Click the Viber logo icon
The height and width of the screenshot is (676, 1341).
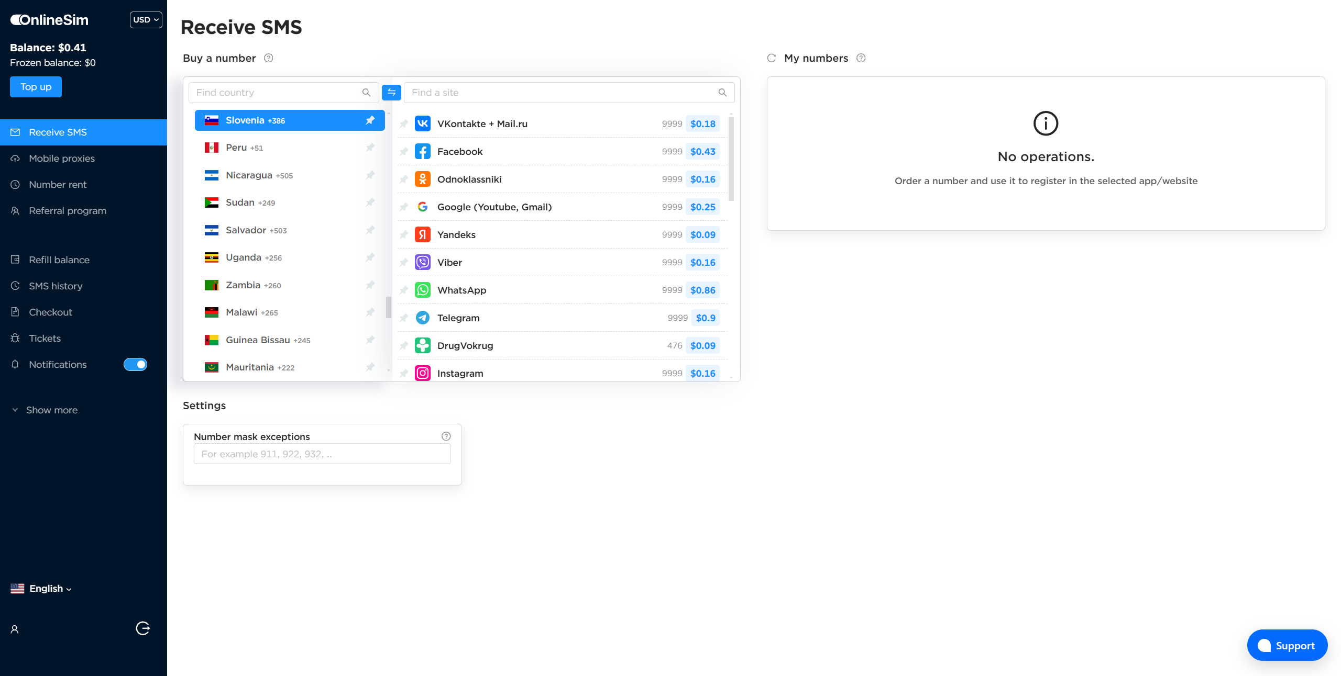(x=423, y=263)
